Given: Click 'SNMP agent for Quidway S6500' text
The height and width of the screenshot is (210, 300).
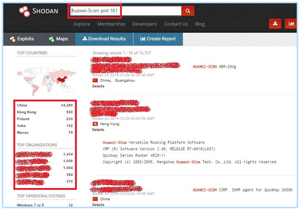Looking at the screenshot, I should (x=262, y=190).
